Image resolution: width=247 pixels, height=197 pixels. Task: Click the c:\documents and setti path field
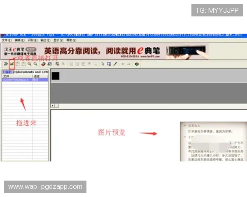click(x=30, y=72)
